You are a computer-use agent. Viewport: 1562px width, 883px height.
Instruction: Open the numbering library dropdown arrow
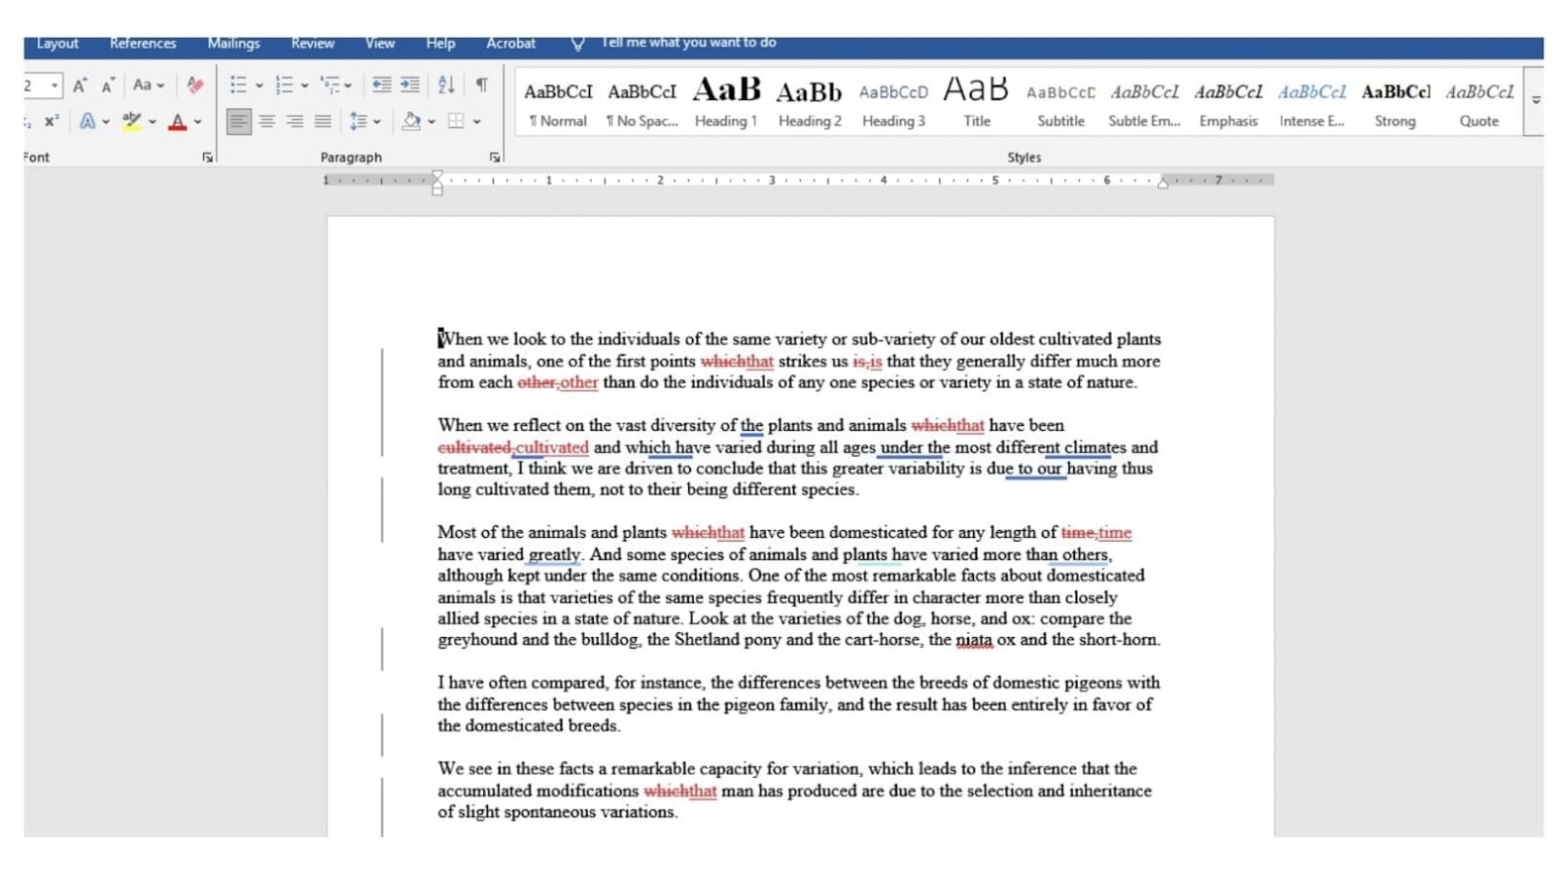[x=304, y=86]
